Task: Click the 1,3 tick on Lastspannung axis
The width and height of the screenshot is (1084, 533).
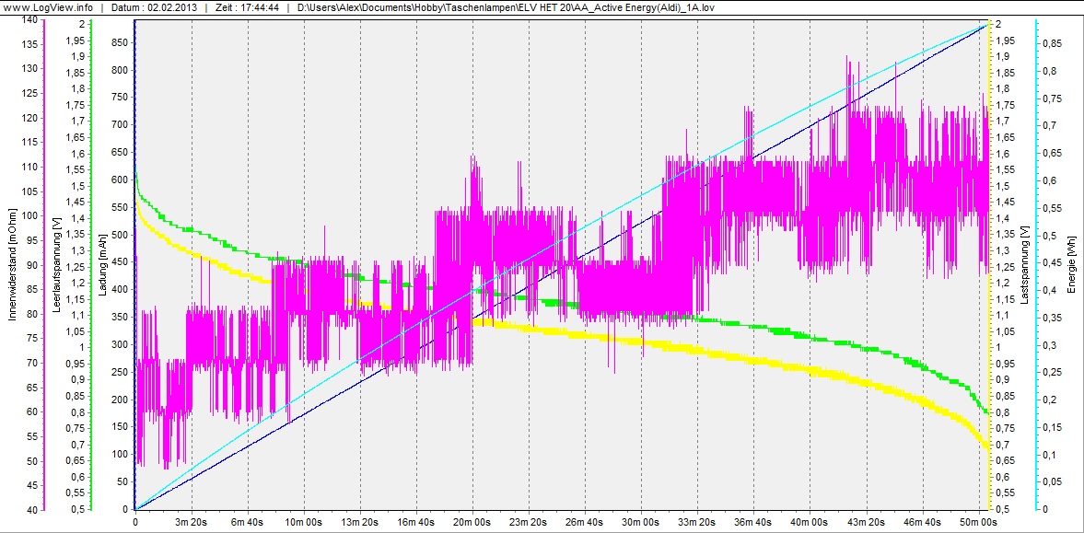Action: 1003,251
